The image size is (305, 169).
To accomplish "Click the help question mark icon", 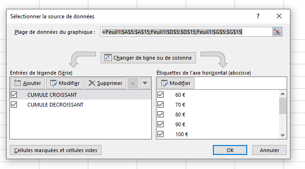I will point(258,16).
